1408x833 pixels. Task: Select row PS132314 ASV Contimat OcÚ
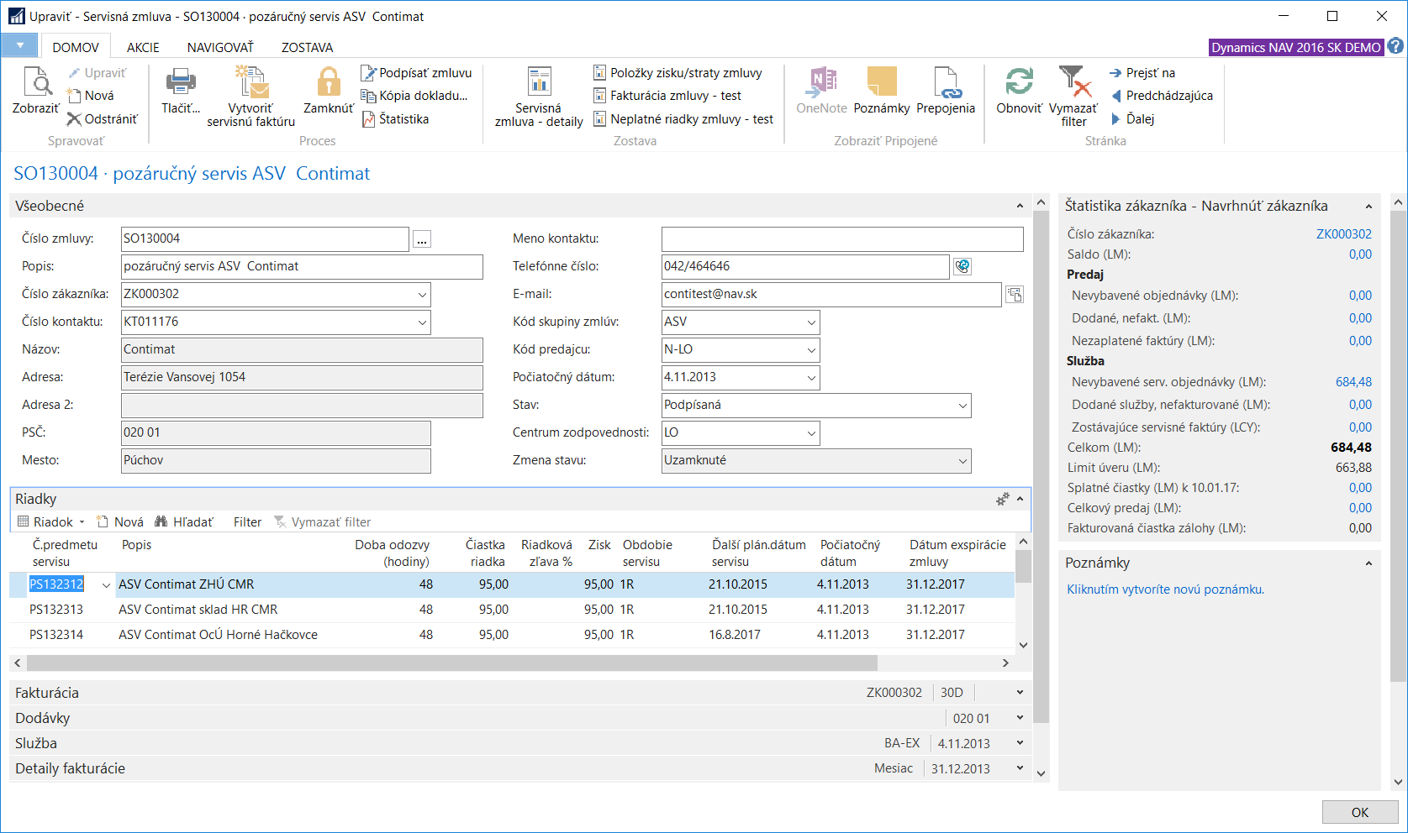click(512, 635)
